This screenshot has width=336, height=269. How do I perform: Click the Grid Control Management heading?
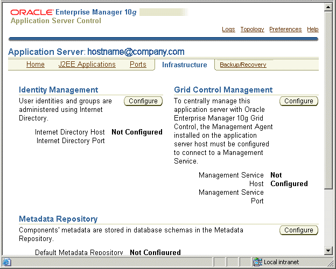pyautogui.click(x=223, y=90)
